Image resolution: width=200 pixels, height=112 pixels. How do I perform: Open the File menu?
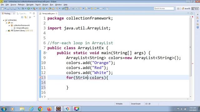(x=2, y=5)
